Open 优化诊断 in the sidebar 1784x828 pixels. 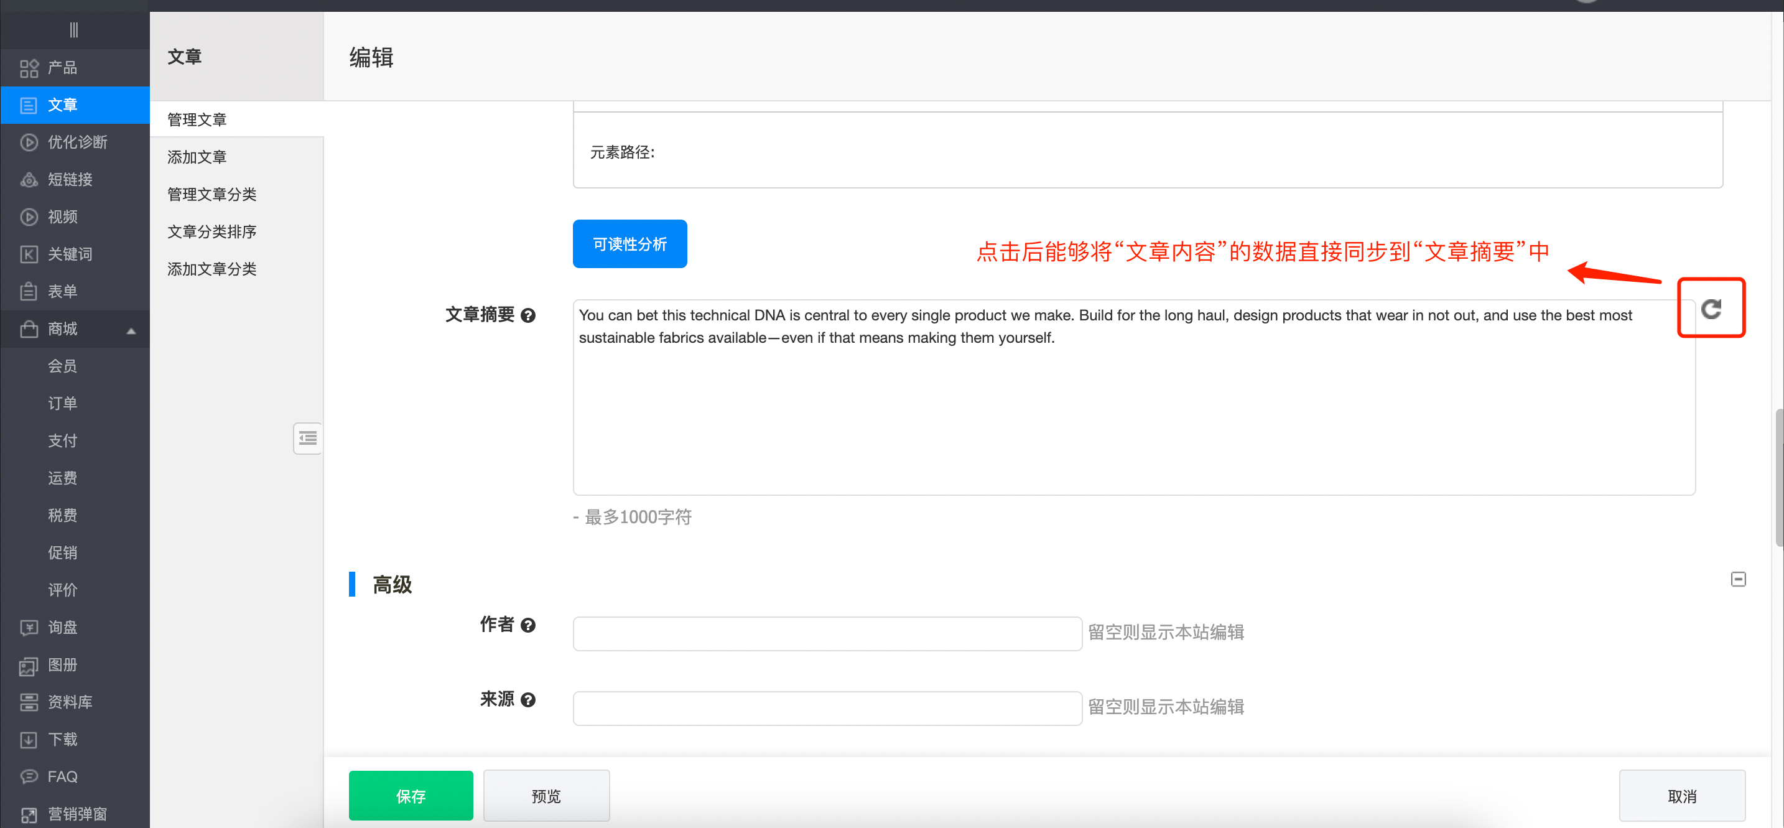pyautogui.click(x=76, y=142)
